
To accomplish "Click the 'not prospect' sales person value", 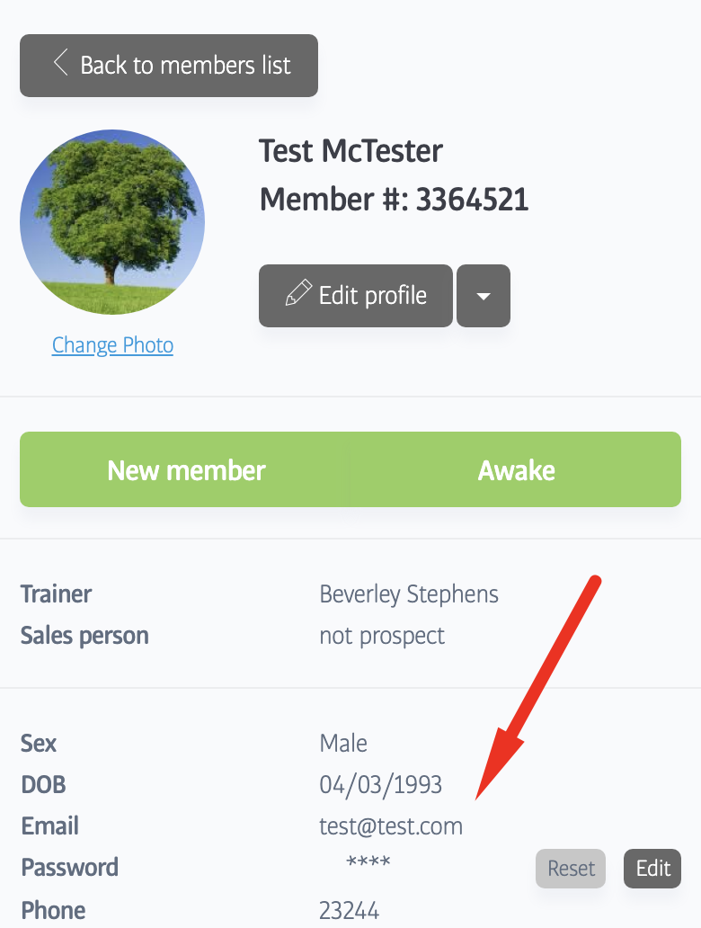I will pos(382,636).
